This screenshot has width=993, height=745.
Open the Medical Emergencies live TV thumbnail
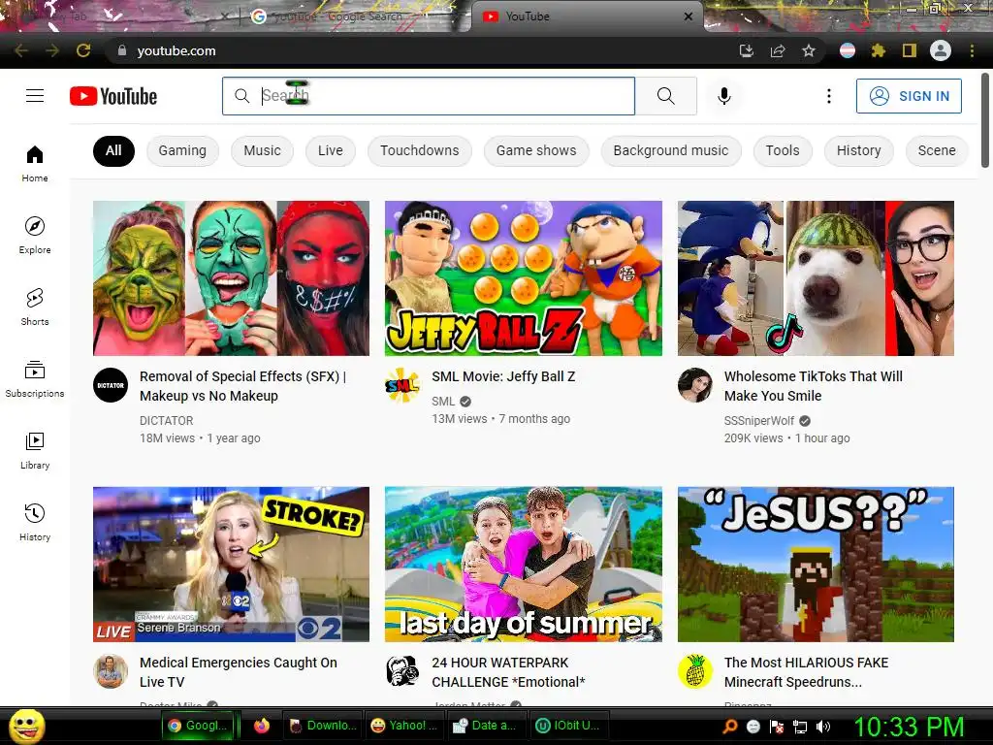231,565
